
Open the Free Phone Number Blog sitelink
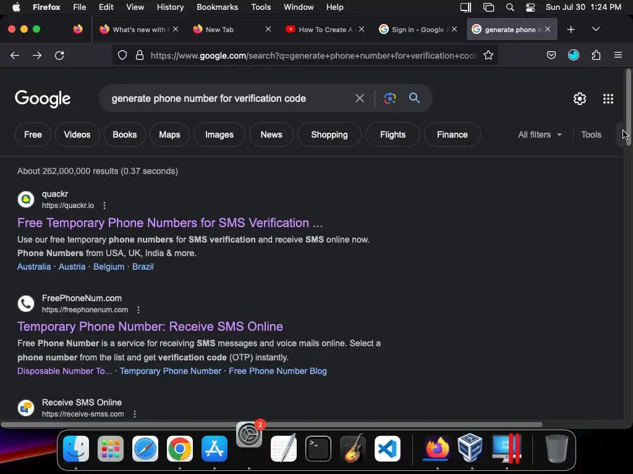278,371
